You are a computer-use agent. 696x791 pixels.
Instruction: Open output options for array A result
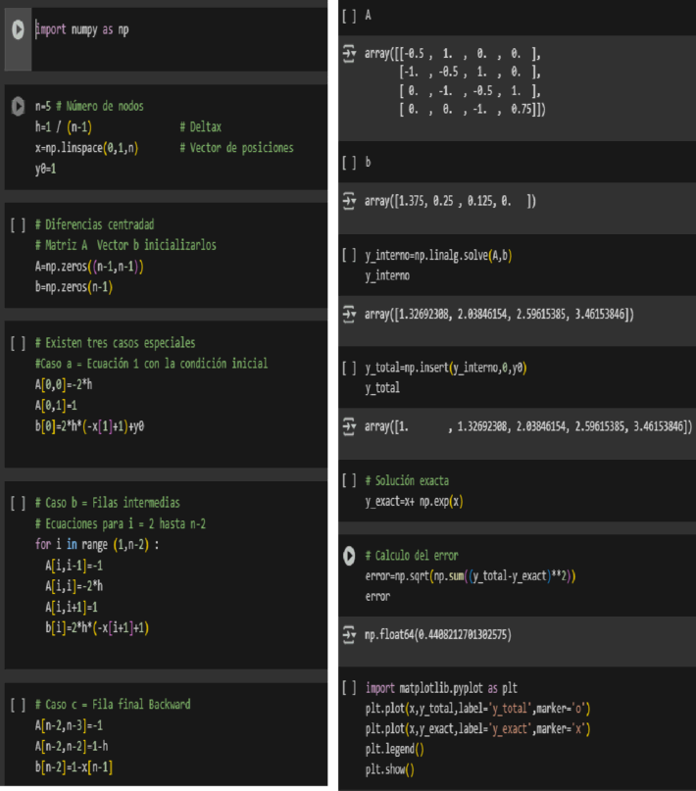[x=349, y=54]
